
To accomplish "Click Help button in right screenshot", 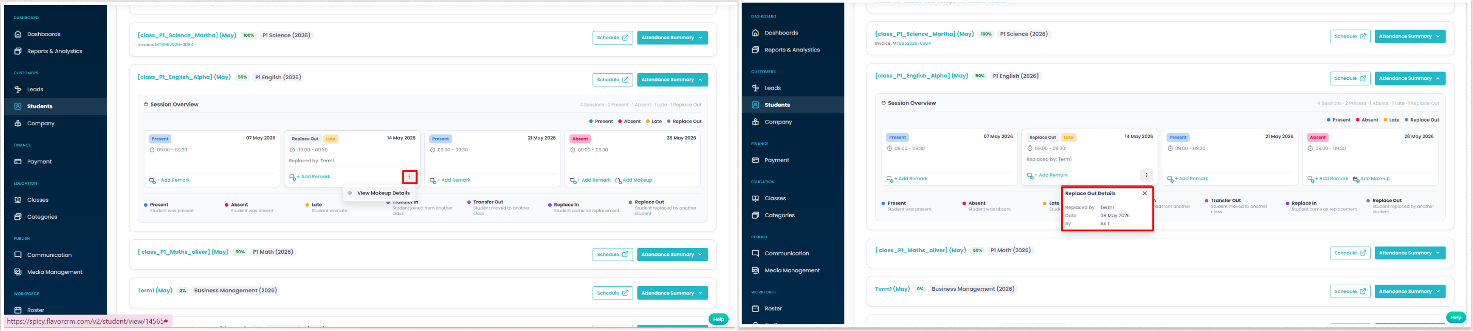I will tap(1456, 318).
